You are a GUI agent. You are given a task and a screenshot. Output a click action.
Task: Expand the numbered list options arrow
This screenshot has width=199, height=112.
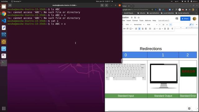[x=157, y=29]
